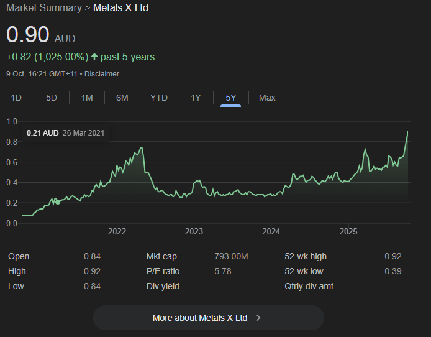Click the chevron arrow next to More about Metals X Ltd

pyautogui.click(x=258, y=318)
